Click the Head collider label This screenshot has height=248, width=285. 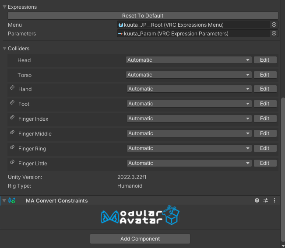point(24,60)
